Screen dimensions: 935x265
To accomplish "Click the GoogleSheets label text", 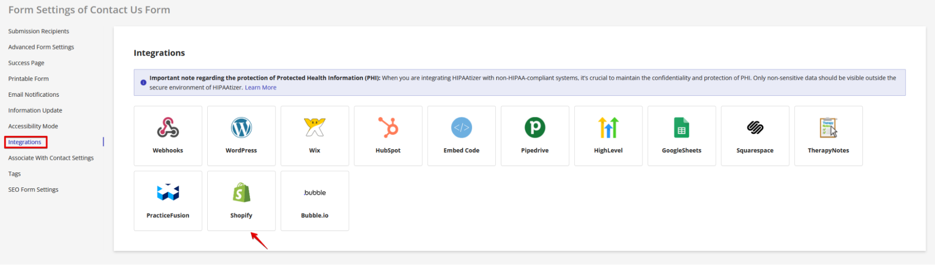I will 681,150.
